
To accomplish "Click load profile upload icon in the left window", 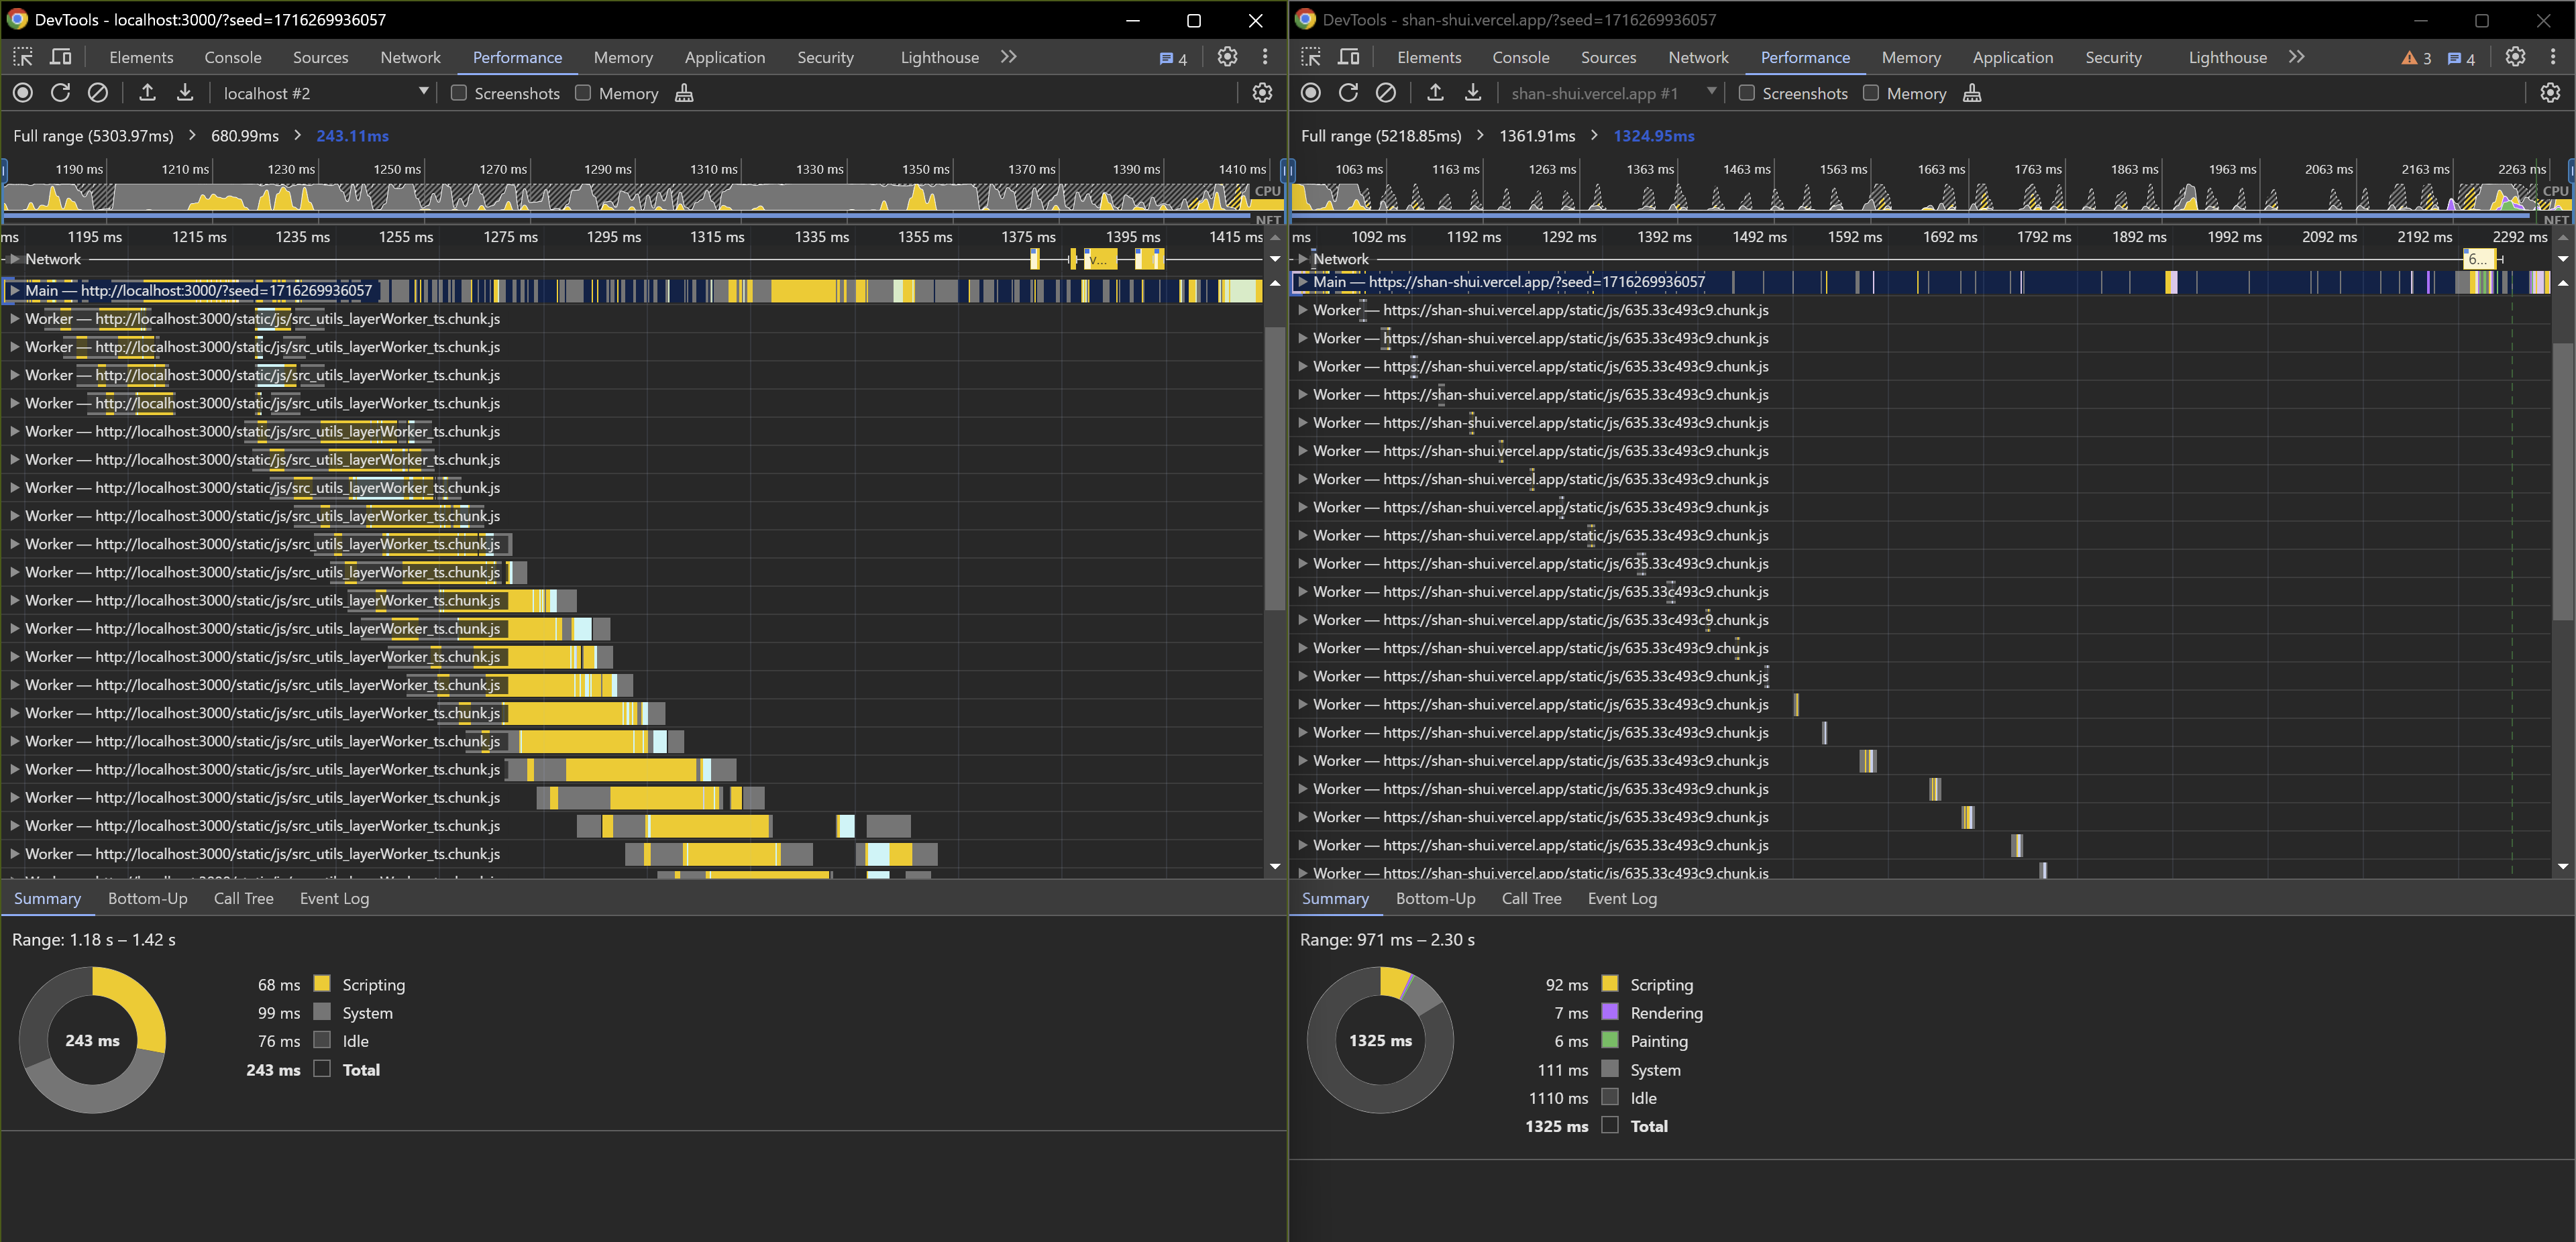I will pos(147,93).
